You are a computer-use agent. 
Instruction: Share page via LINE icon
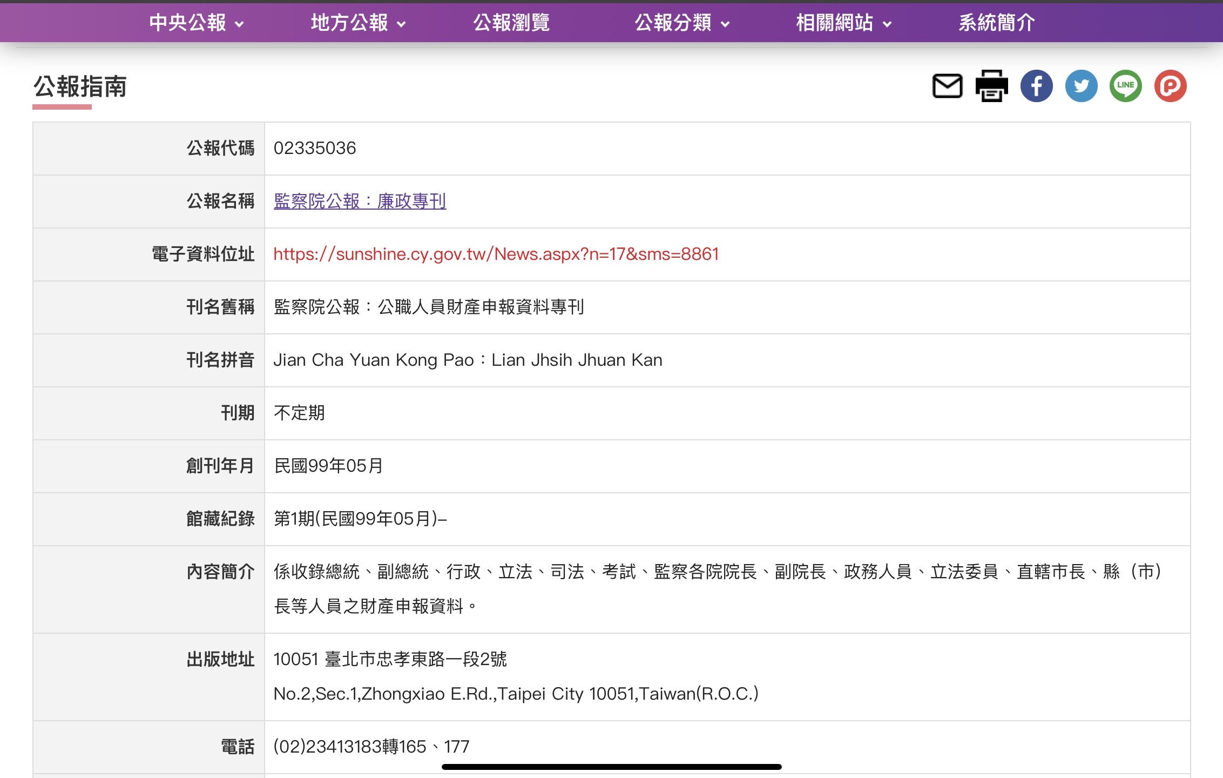point(1126,86)
